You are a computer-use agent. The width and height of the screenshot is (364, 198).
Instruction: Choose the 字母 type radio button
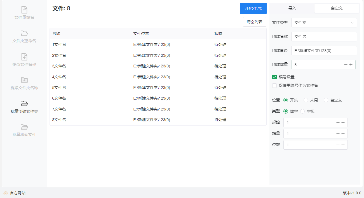(302, 111)
